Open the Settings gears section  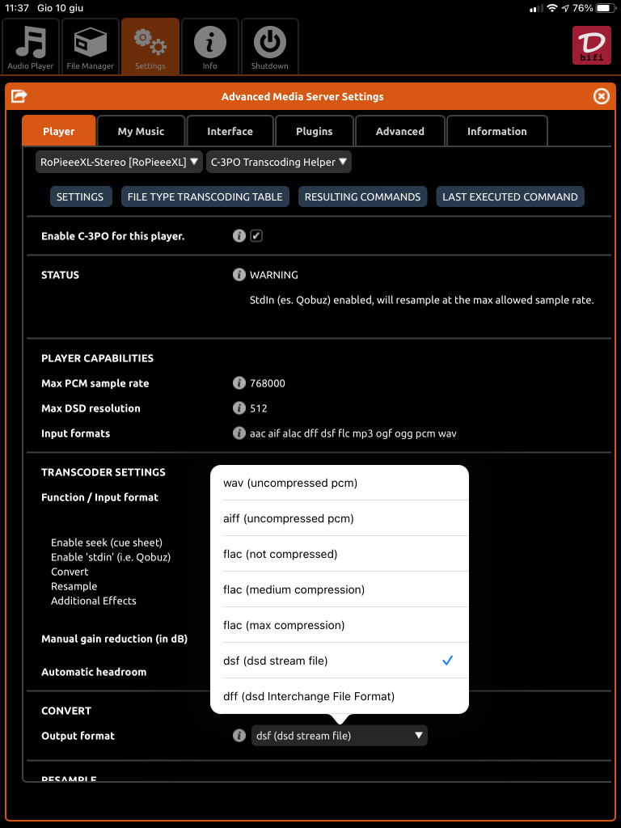[x=150, y=46]
